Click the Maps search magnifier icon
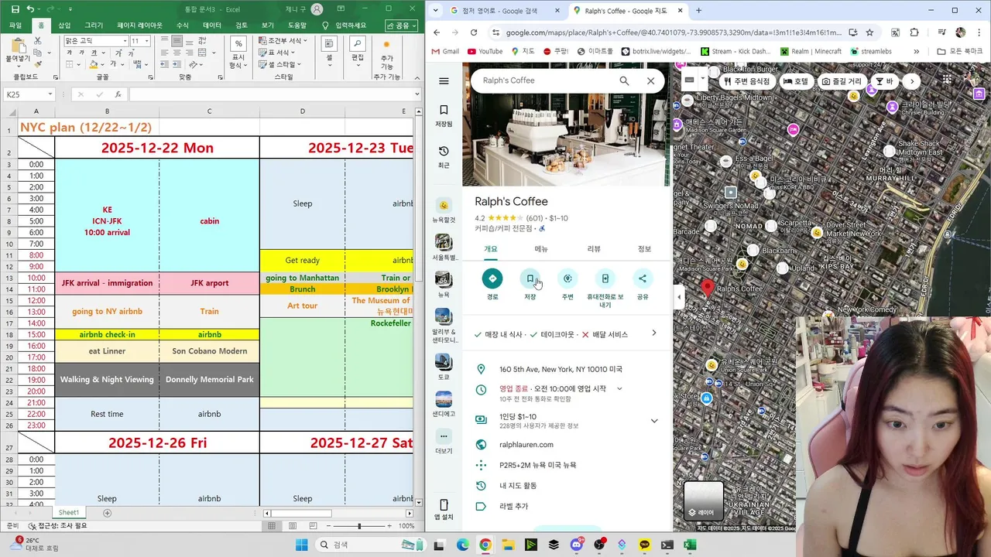 tap(624, 80)
